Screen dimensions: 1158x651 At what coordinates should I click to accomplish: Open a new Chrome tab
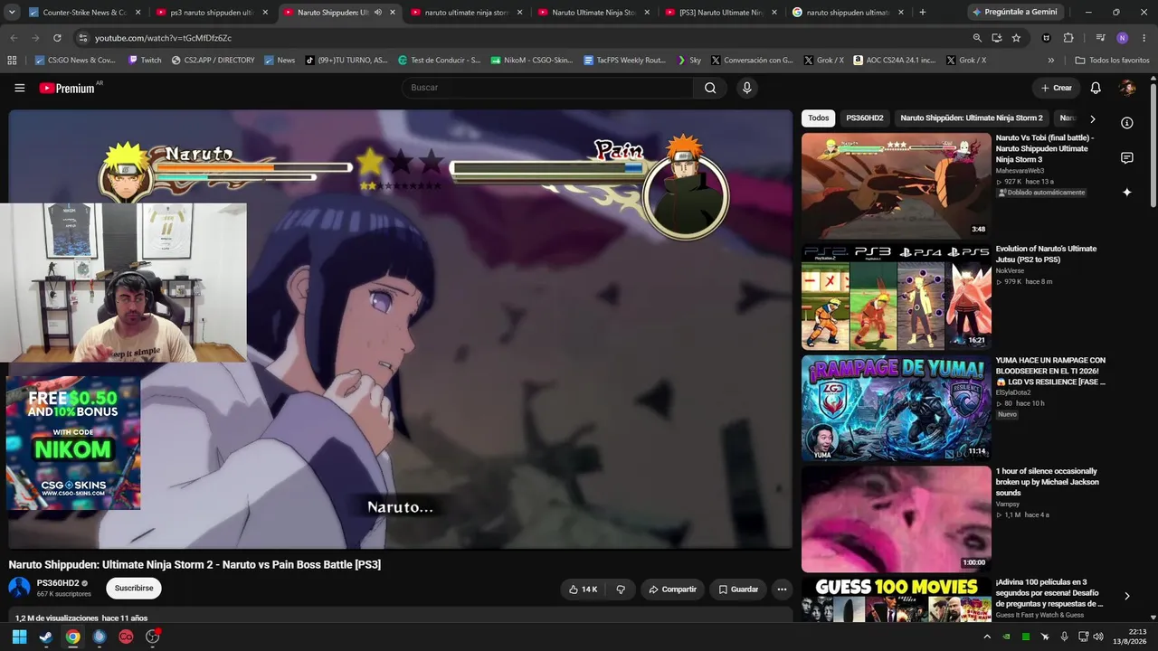pos(922,13)
